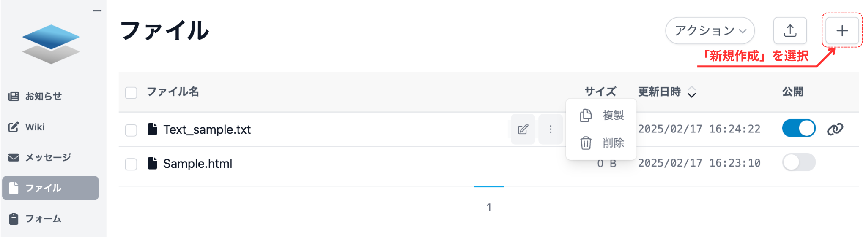Enable public toggle for Sample.html
Screen dimensions: 866x237
point(799,162)
